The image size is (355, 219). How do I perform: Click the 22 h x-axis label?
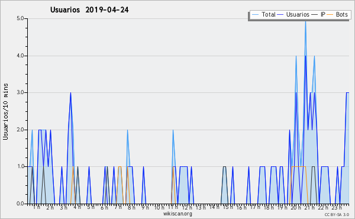click(x=323, y=207)
